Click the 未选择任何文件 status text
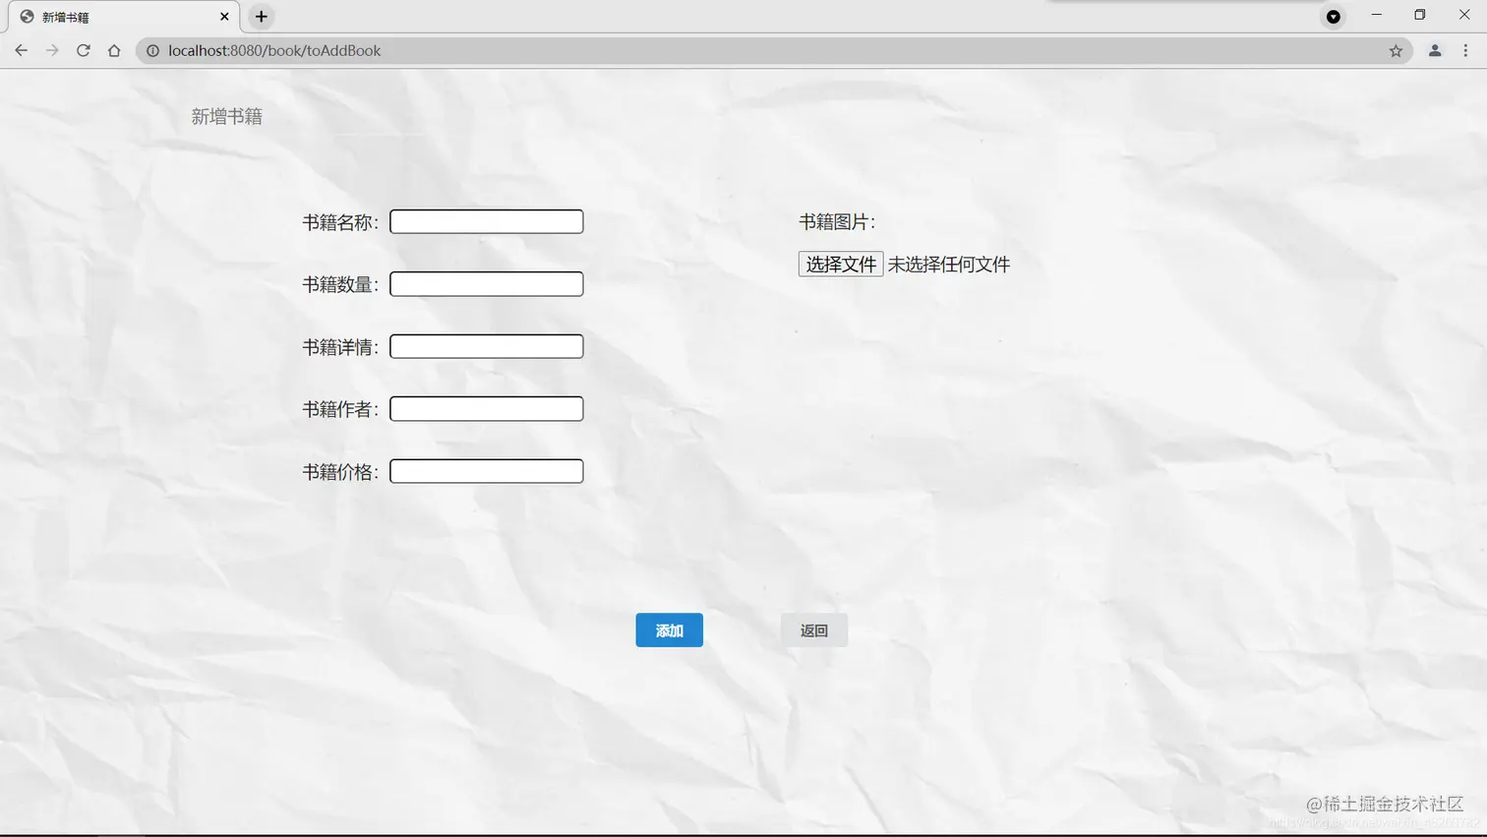Image resolution: width=1487 pixels, height=837 pixels. [x=949, y=265]
